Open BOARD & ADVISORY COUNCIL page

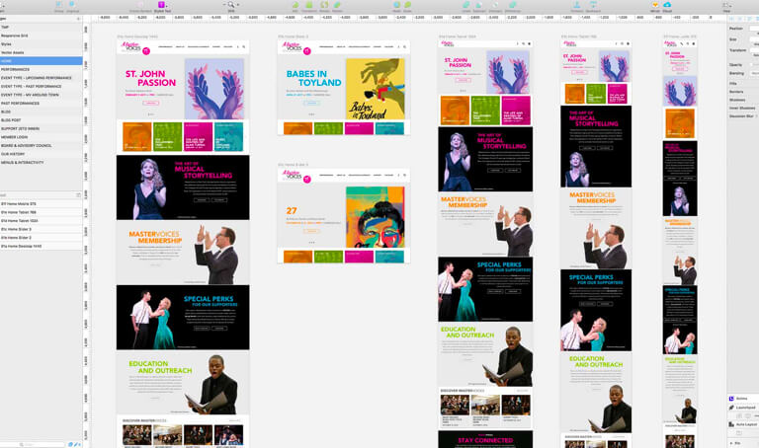42,145
